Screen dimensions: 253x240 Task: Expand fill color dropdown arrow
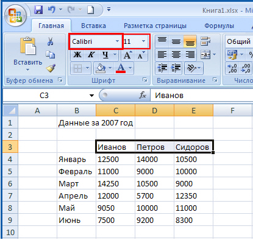tap(110, 68)
